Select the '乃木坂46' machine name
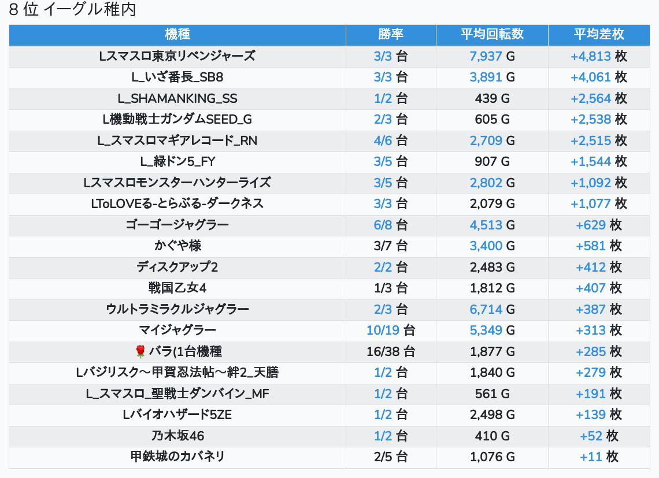This screenshot has height=478, width=659. (x=177, y=436)
